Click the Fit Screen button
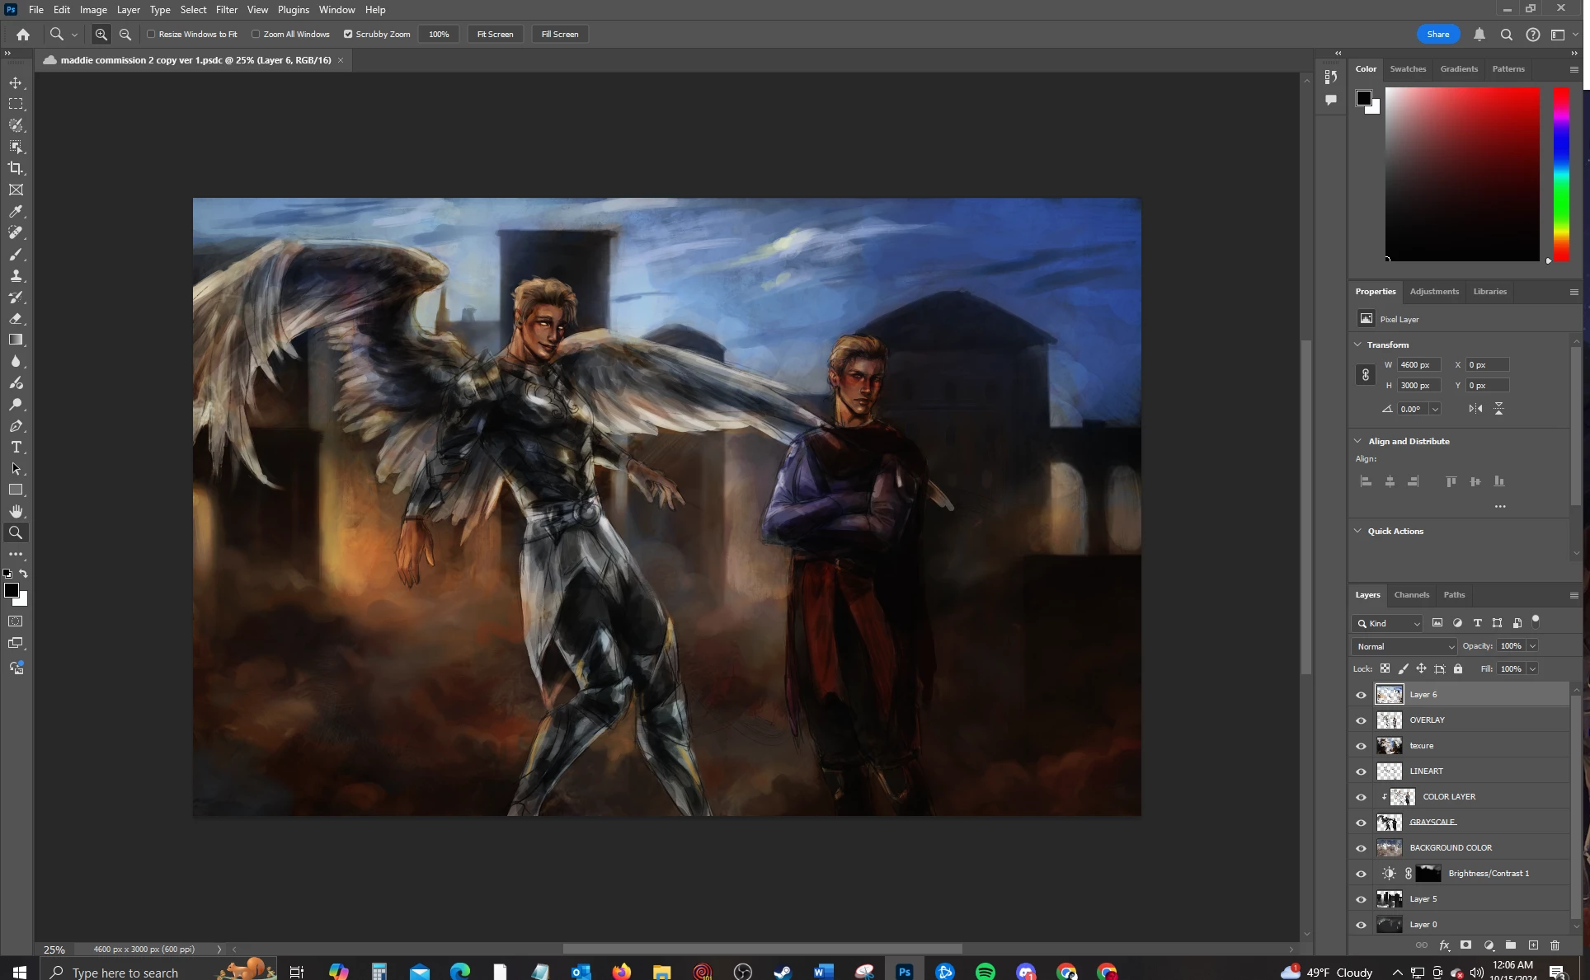The image size is (1590, 980). point(495,34)
